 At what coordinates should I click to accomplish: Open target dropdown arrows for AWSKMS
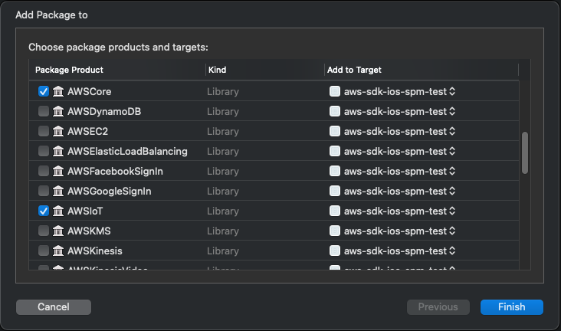click(452, 231)
